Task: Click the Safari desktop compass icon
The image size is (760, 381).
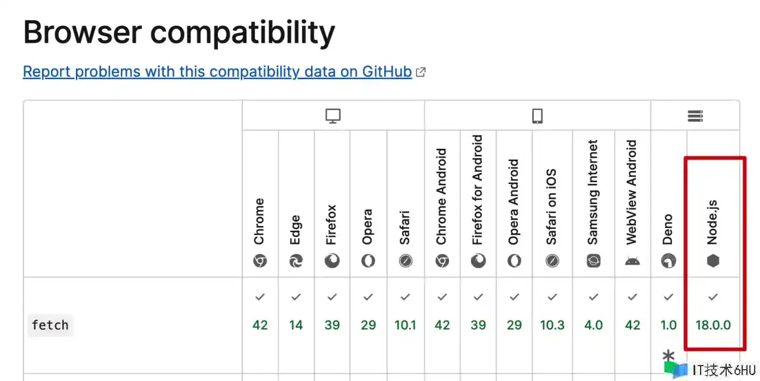Action: (405, 261)
